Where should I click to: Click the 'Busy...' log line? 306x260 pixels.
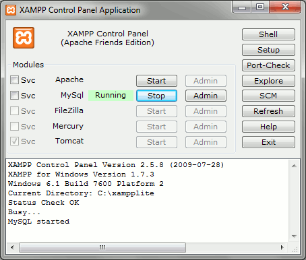pos(24,212)
